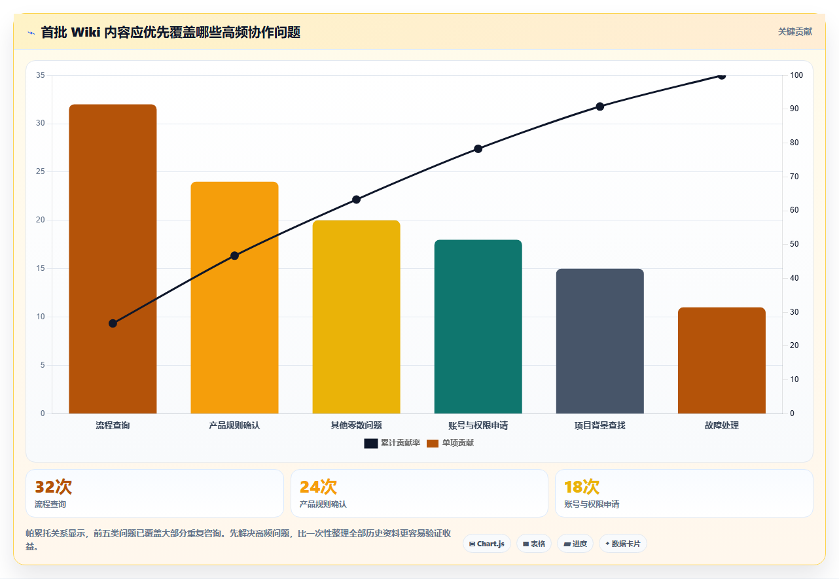The width and height of the screenshot is (839, 579).
Task: Click the cumulative line point over 项目背景查找
Action: click(599, 106)
